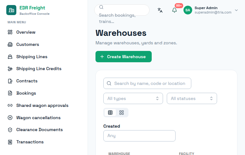
Task: Go to Shipping Lines page
Action: 32,57
